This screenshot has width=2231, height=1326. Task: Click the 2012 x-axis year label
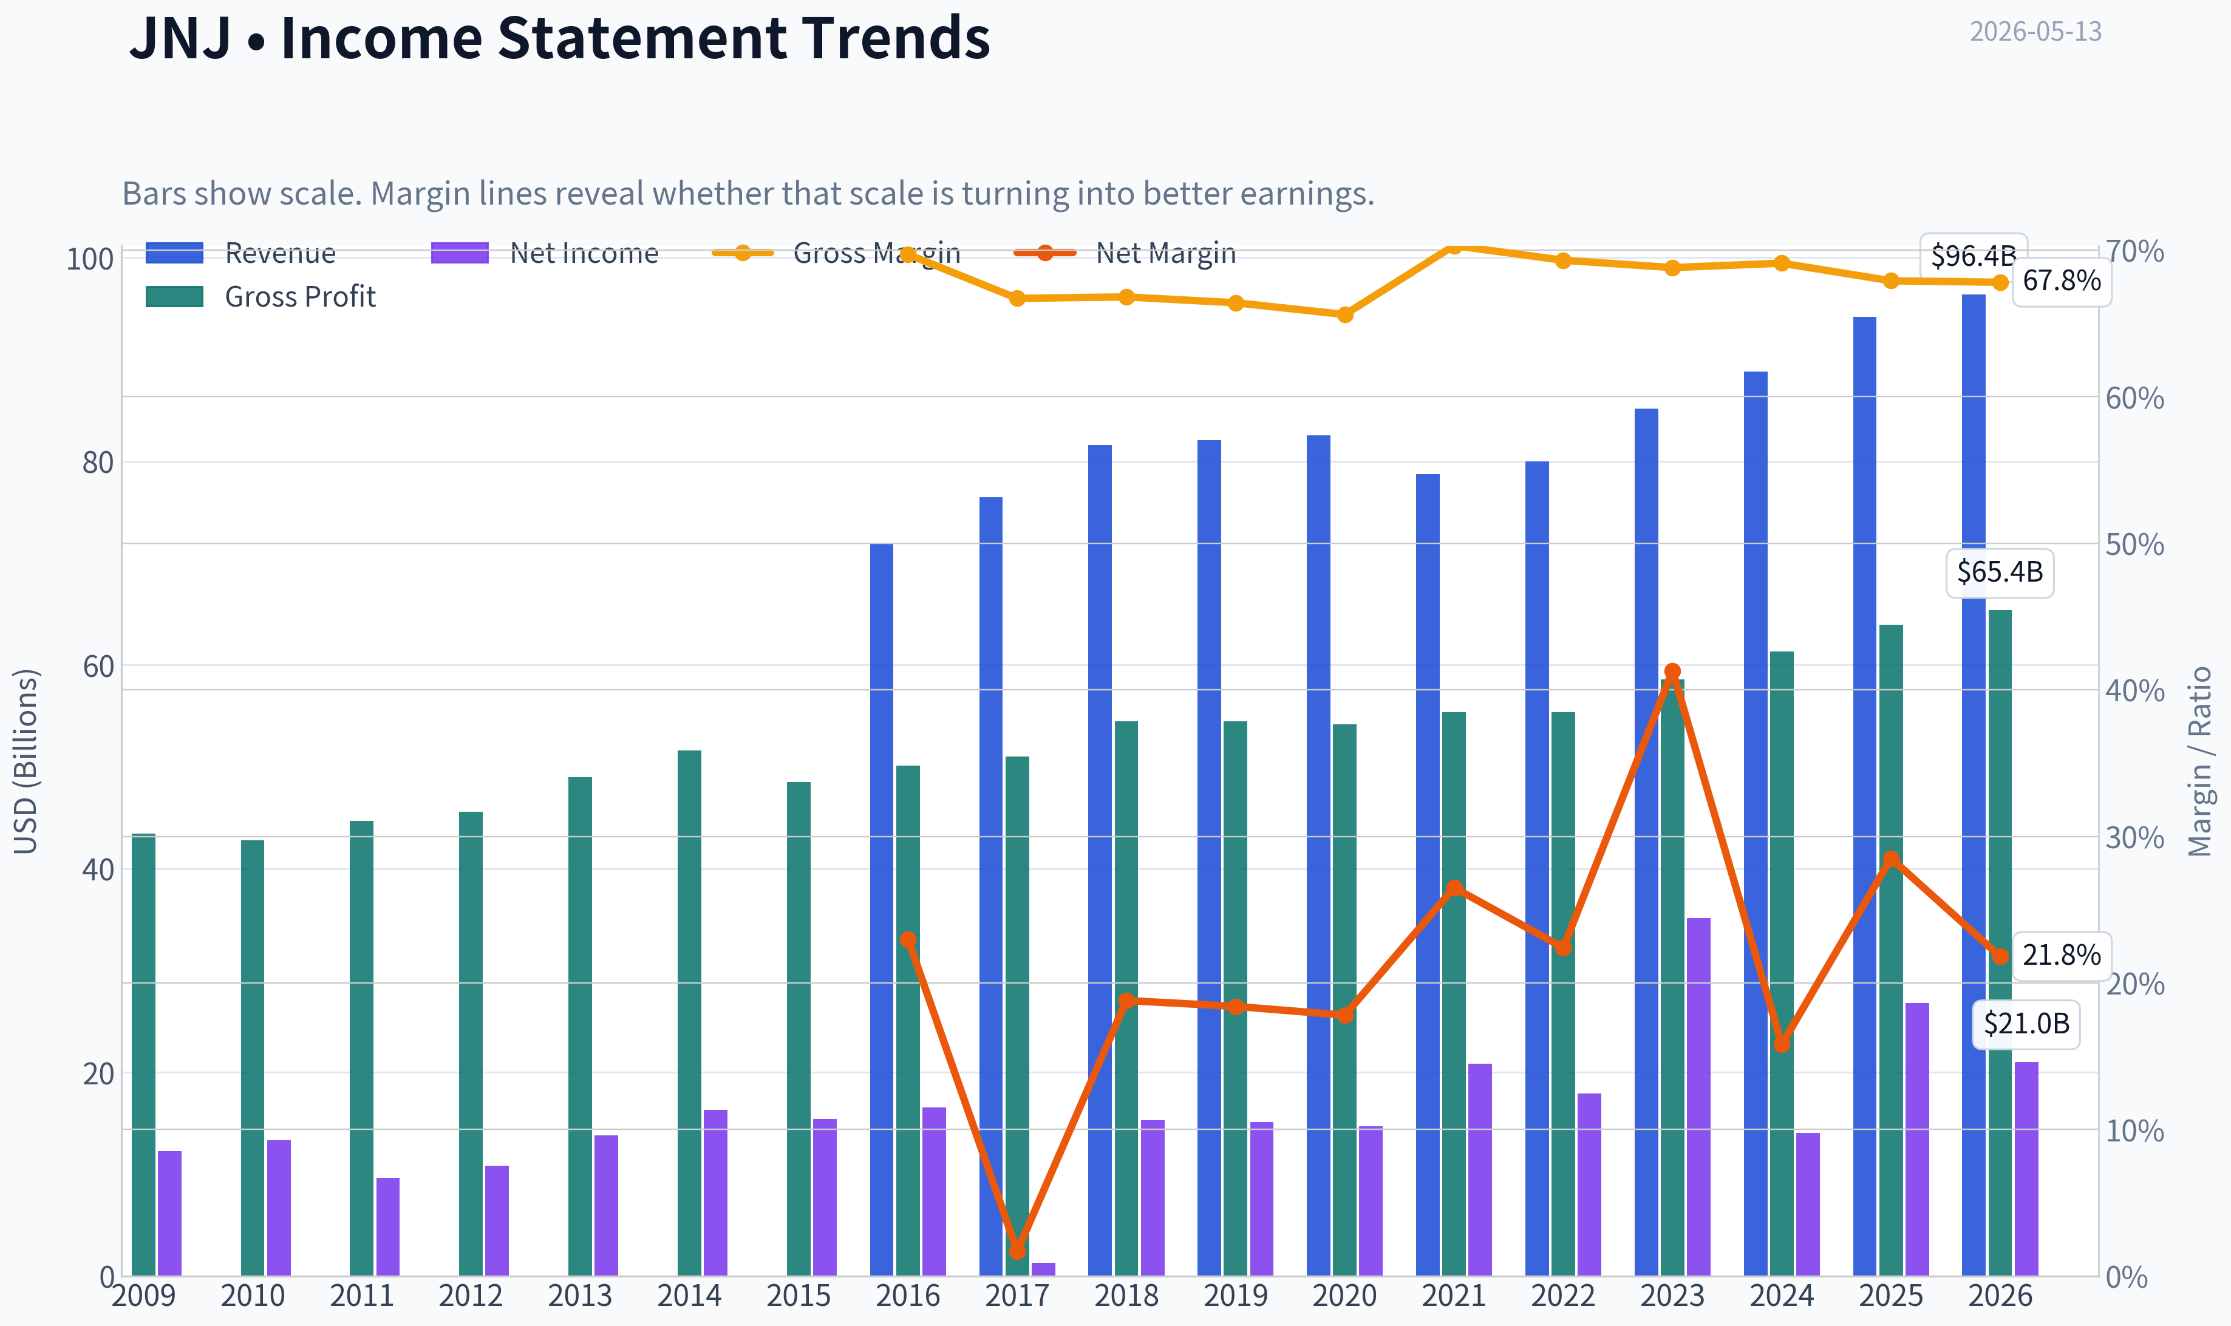coord(471,1296)
